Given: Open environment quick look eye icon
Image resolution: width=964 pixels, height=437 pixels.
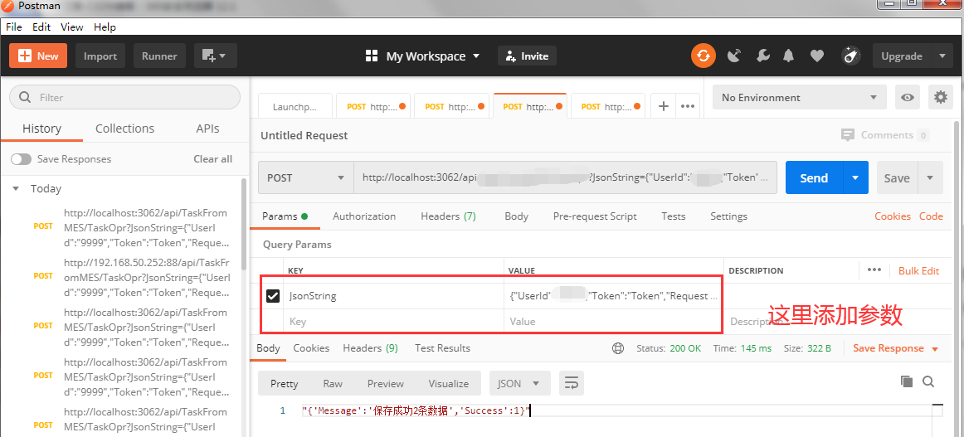Looking at the screenshot, I should pos(907,97).
